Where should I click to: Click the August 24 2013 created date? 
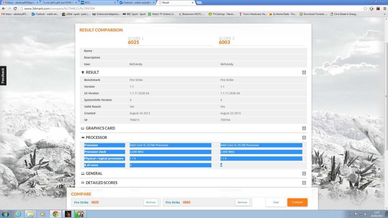click(139, 113)
